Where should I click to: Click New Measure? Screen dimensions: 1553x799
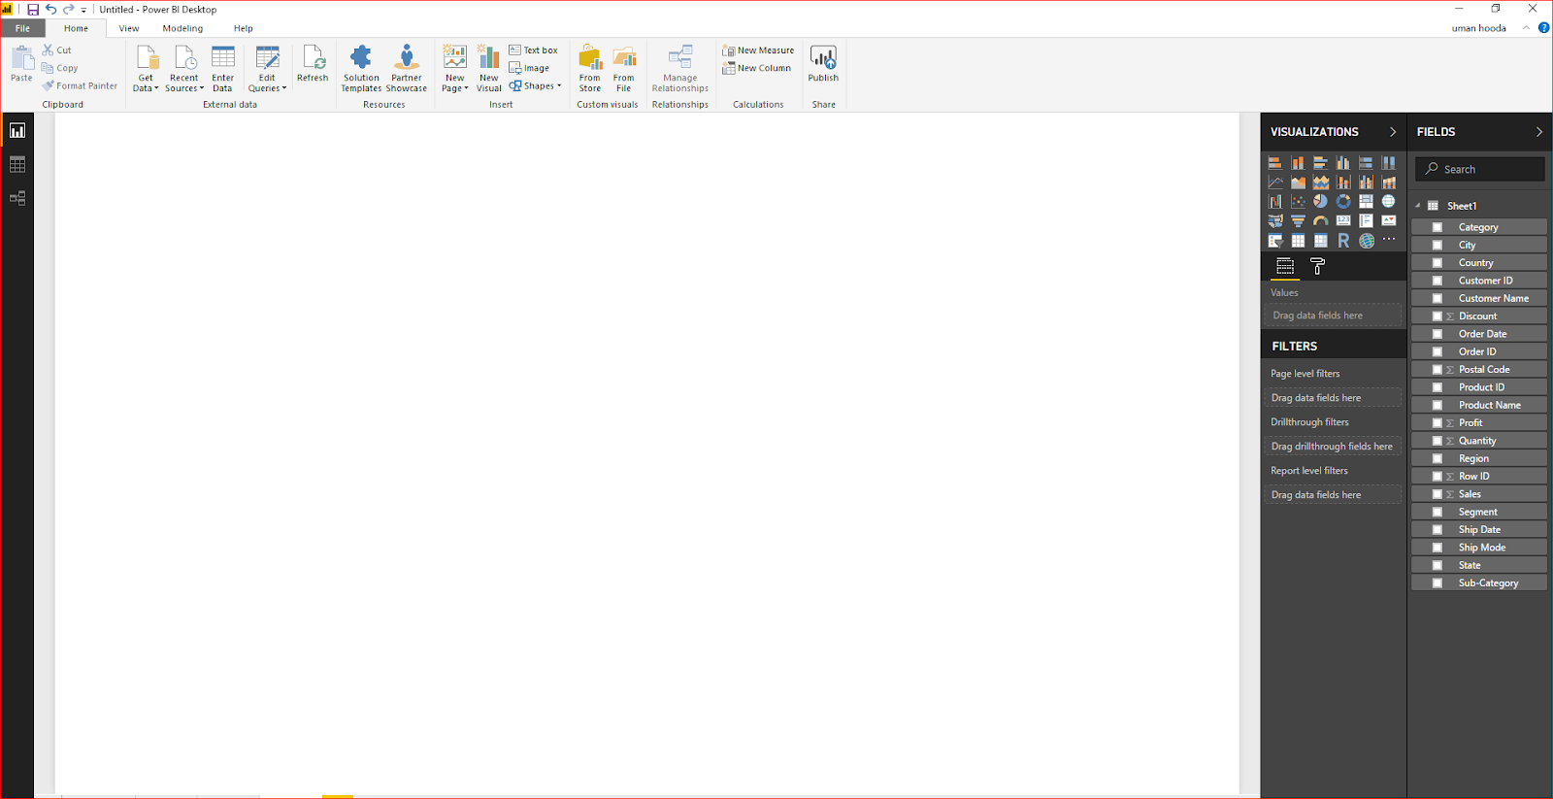coord(758,50)
